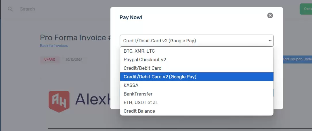Pick highlighted Credit/Debit Card v2 (Google Pay)
The image size is (312, 131).
coord(197,77)
